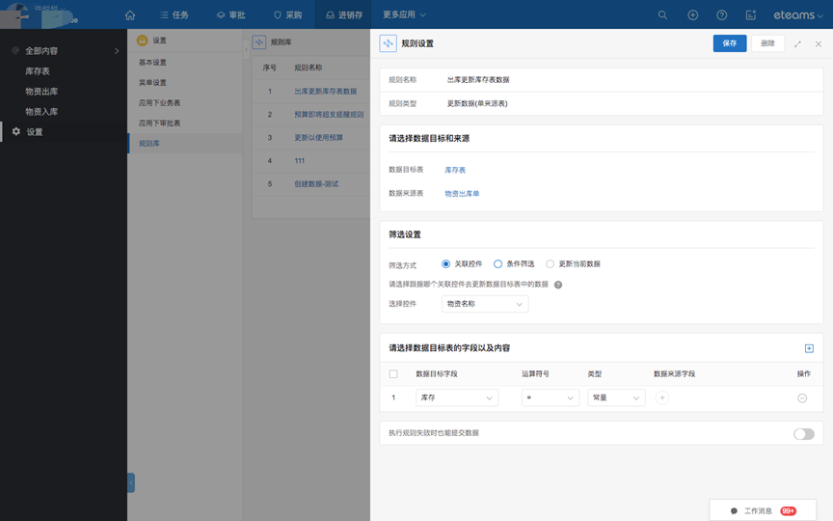
Task: Remove row 1 using the minus icon
Action: [x=802, y=398]
